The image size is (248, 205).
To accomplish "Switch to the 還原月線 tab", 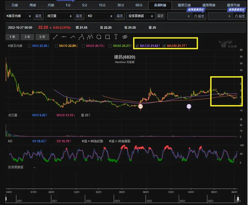I will point(234,5).
